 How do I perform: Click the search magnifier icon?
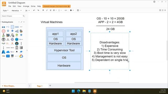tap(24, 16)
